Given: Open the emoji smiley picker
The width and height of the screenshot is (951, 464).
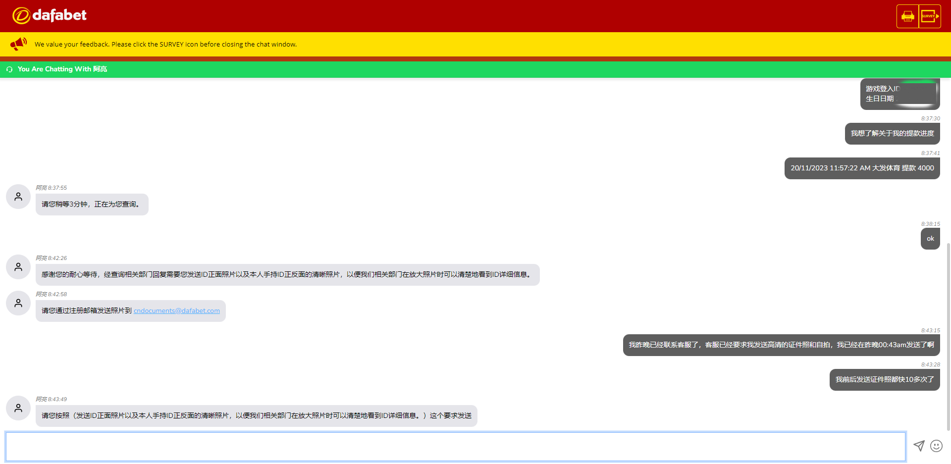Looking at the screenshot, I should click(x=936, y=446).
